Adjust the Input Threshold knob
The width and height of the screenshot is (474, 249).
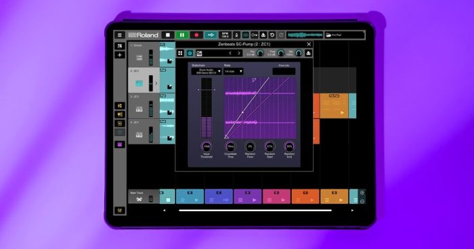(x=207, y=147)
